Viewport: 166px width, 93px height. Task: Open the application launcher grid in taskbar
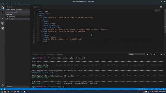click(x=2, y=92)
